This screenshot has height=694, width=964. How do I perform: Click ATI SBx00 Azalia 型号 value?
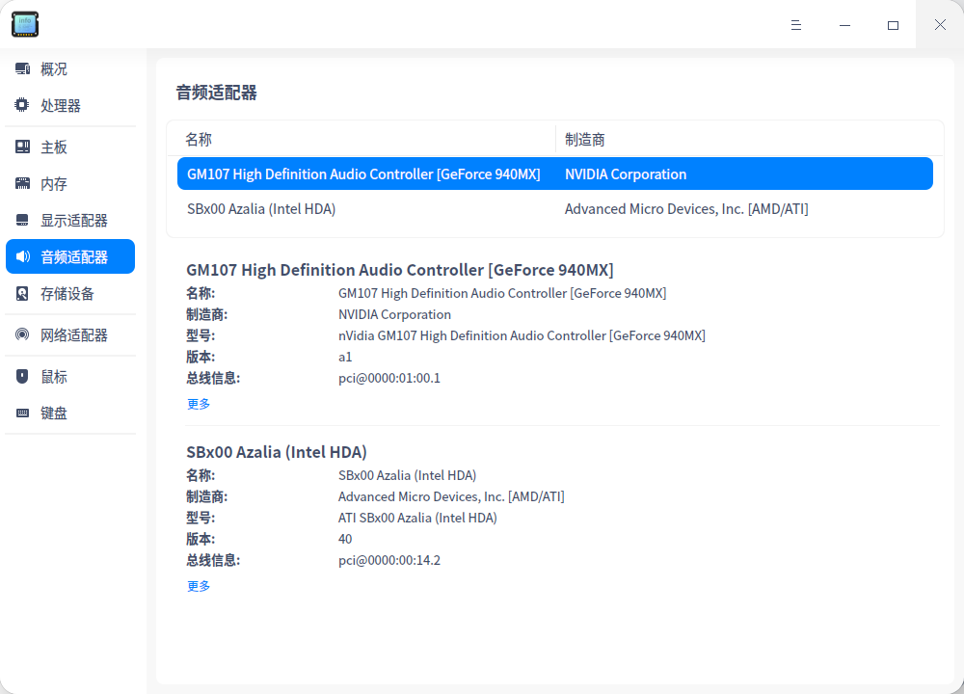point(417,518)
